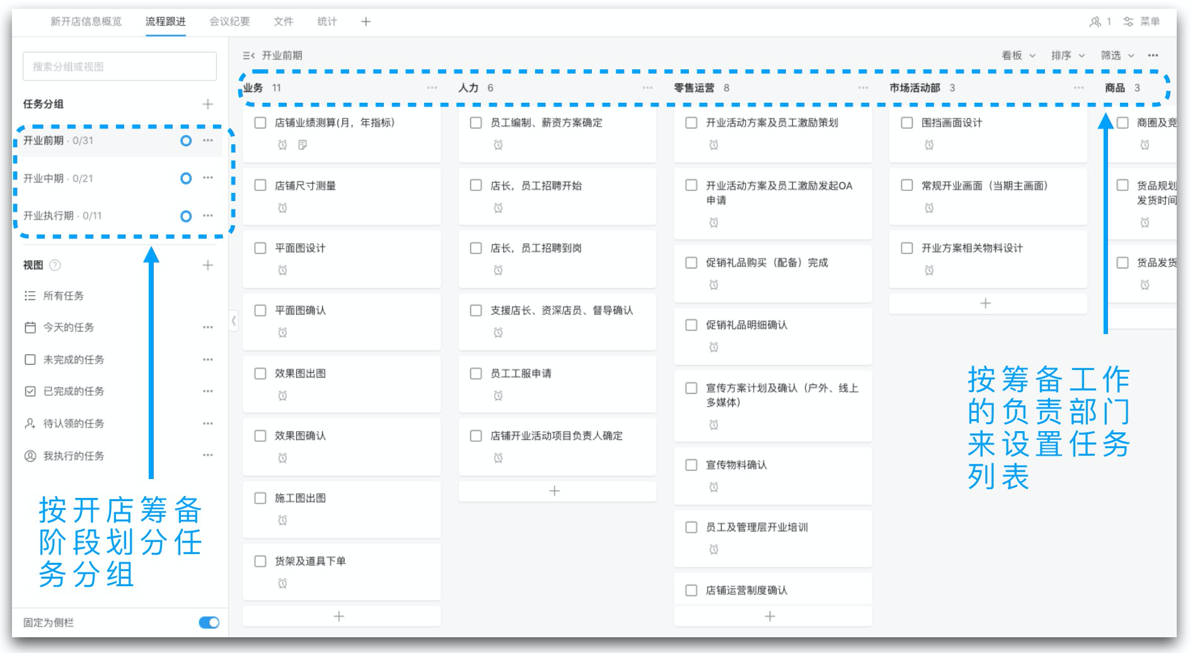Select the 开业前期 task group
1195x653 pixels.
(x=120, y=141)
